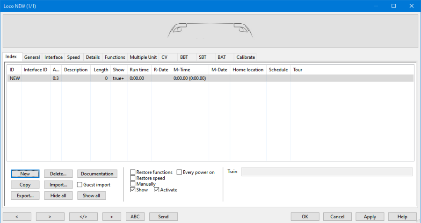Click the locomotive outline image

210,31
